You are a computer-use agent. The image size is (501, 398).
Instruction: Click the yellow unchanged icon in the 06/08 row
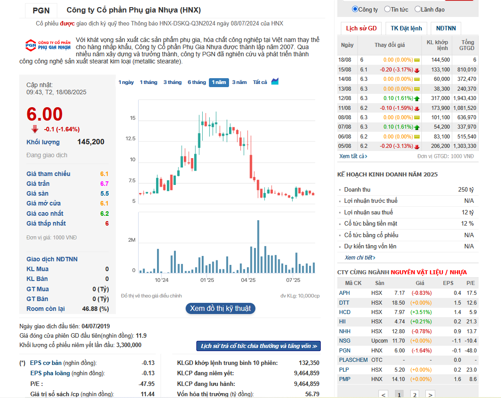(x=416, y=137)
